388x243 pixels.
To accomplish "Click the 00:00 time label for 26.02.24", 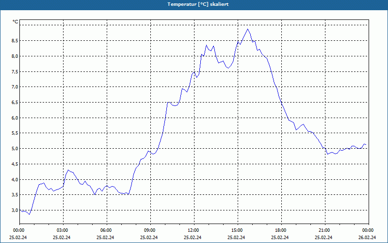I will [369, 230].
